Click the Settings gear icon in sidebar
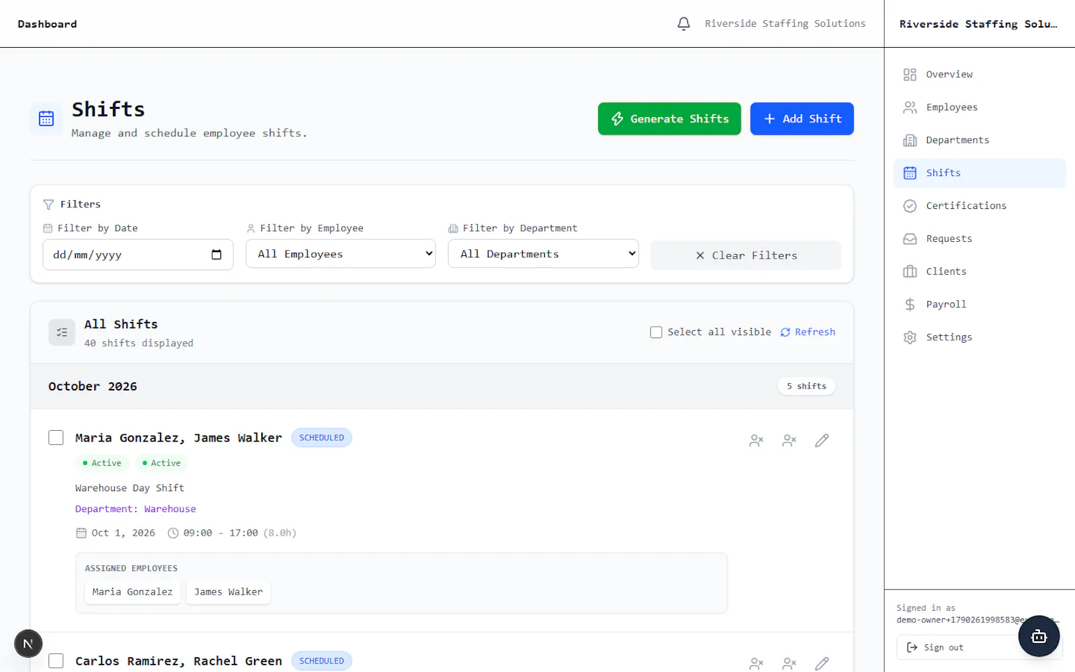Image resolution: width=1075 pixels, height=672 pixels. point(910,338)
